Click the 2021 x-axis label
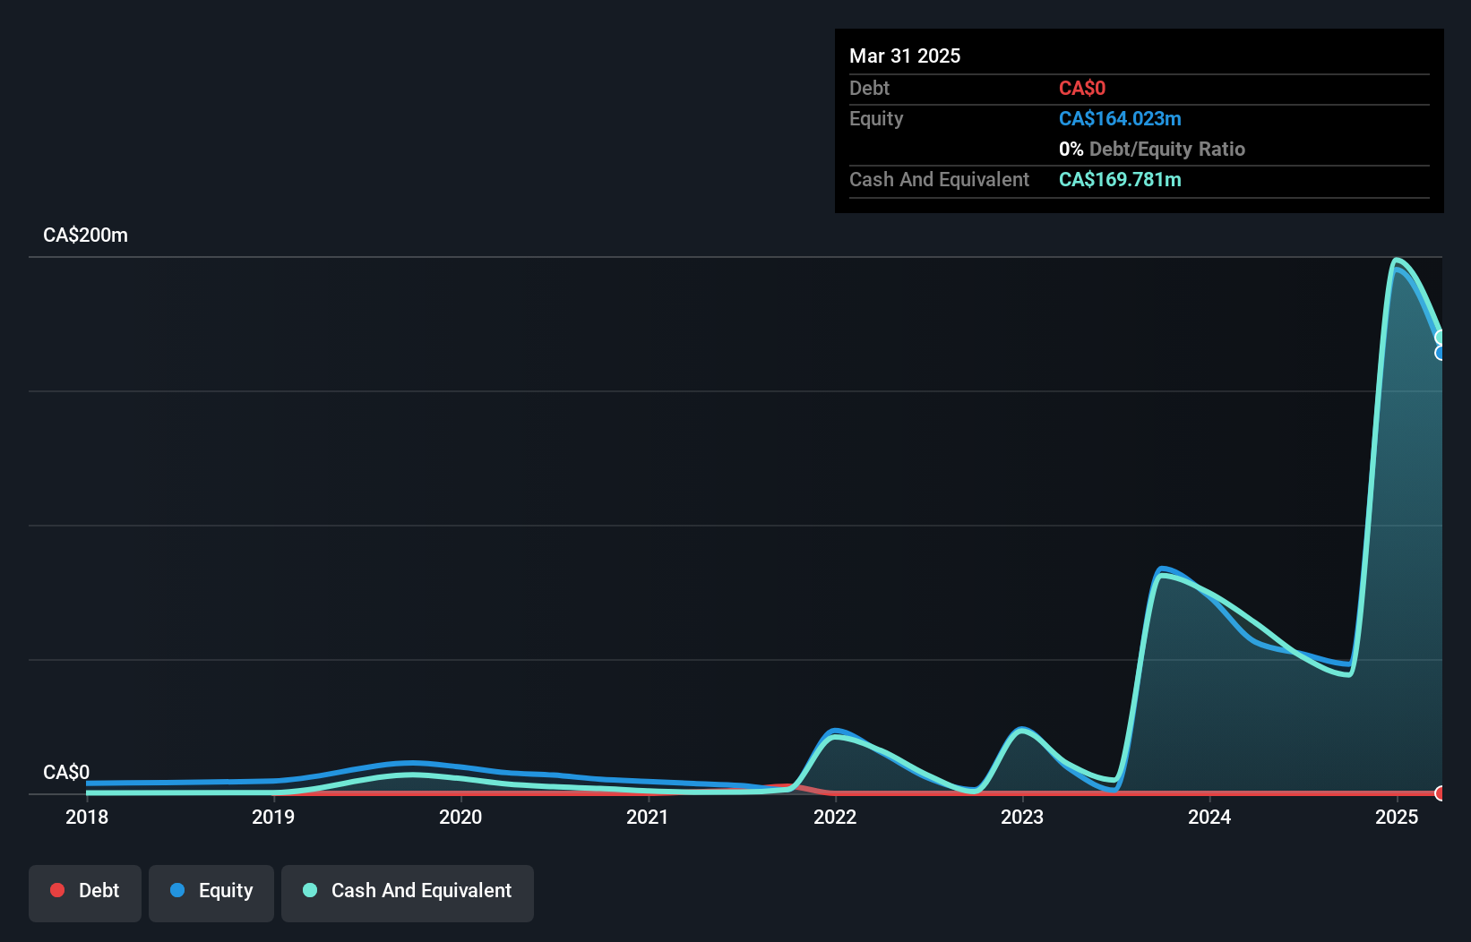1471x942 pixels. [648, 817]
